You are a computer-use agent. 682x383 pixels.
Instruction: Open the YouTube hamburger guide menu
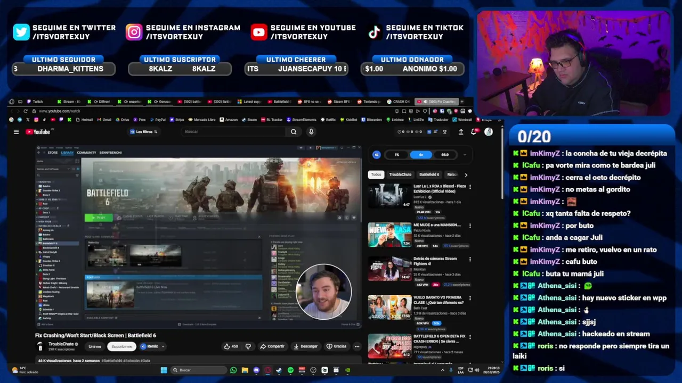click(x=16, y=132)
